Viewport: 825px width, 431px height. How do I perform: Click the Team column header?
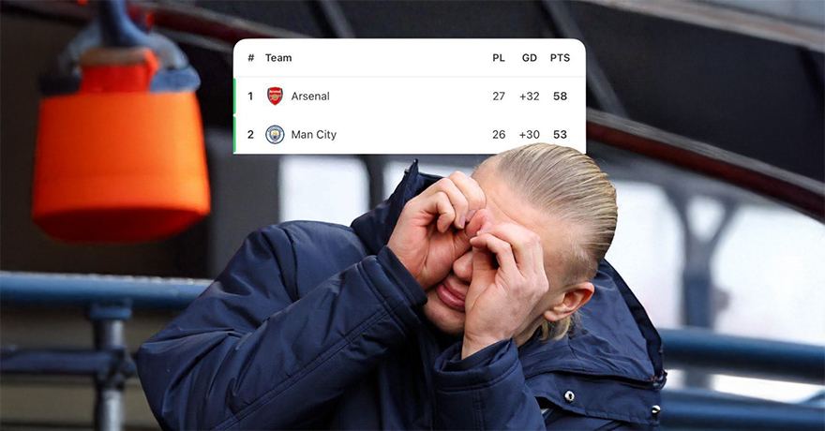(x=278, y=58)
